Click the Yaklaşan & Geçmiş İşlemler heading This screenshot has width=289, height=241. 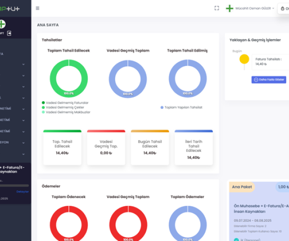coord(255,40)
